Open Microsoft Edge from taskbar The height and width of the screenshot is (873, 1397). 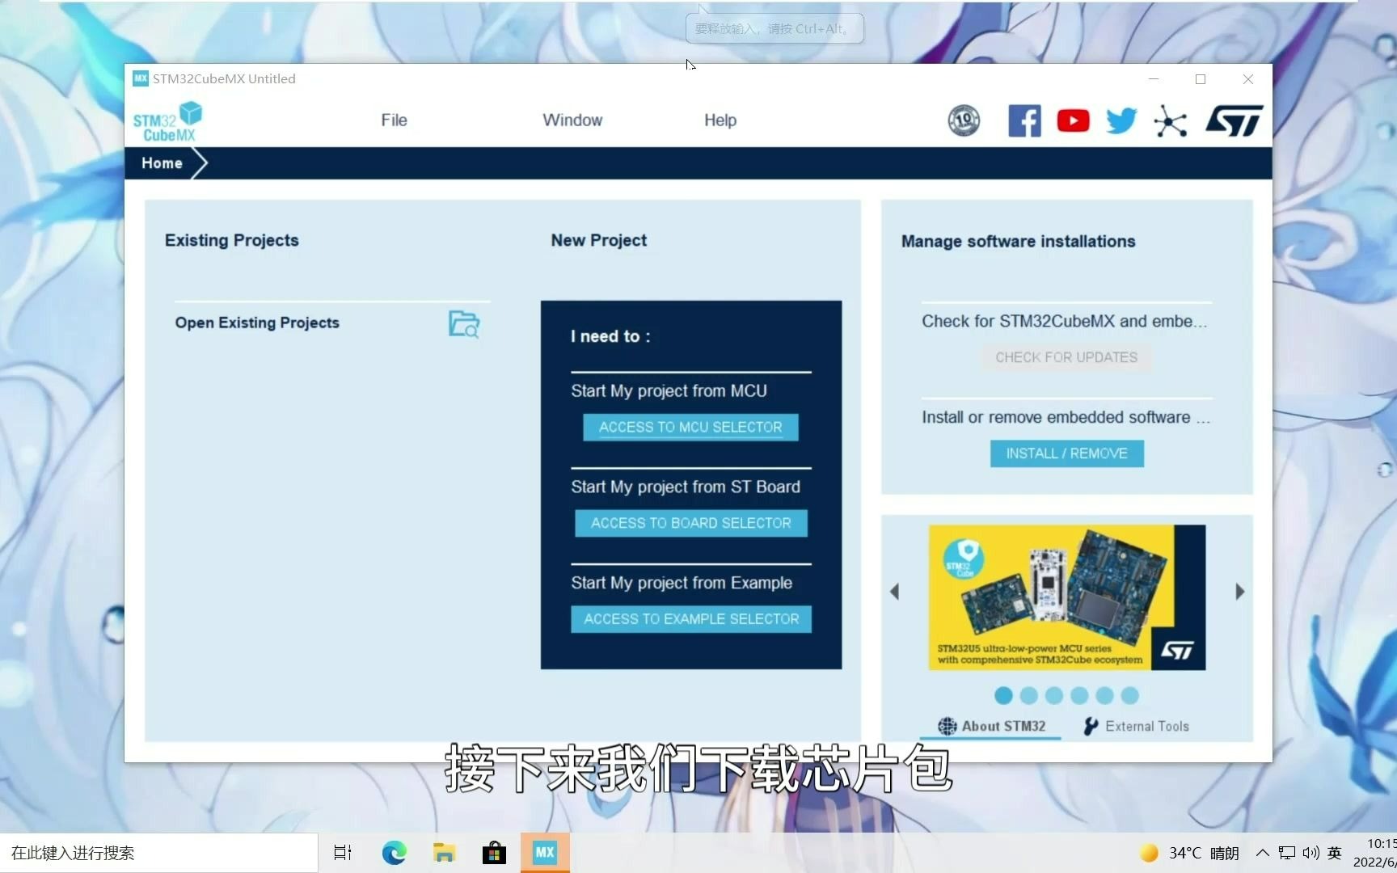(x=395, y=853)
